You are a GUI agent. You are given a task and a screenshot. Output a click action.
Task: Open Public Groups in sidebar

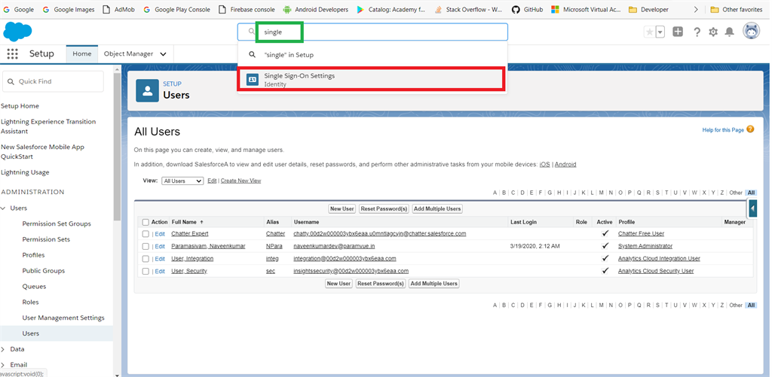click(x=43, y=271)
